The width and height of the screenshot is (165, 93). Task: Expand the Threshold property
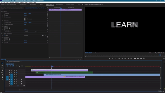point(3,41)
